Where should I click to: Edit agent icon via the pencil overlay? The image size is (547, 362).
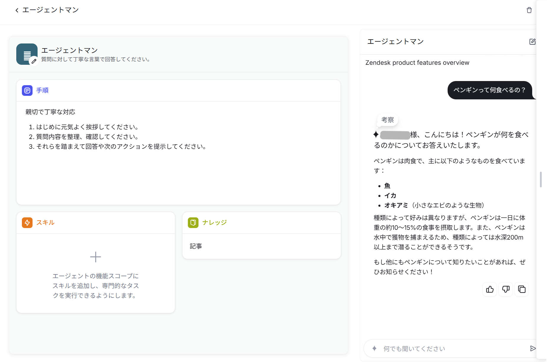pos(34,61)
